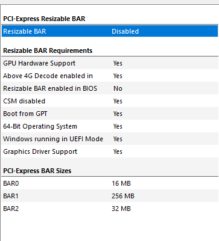This screenshot has height=241, width=219.
Task: Click the Disabled status value
Action: (x=125, y=31)
